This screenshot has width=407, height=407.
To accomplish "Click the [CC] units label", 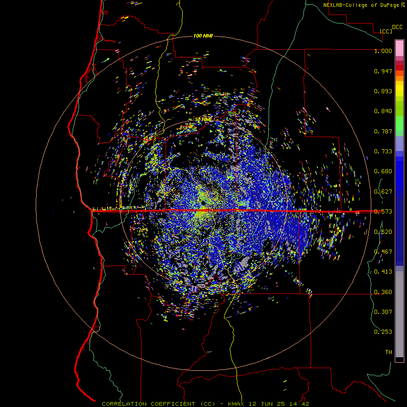I will (386, 31).
